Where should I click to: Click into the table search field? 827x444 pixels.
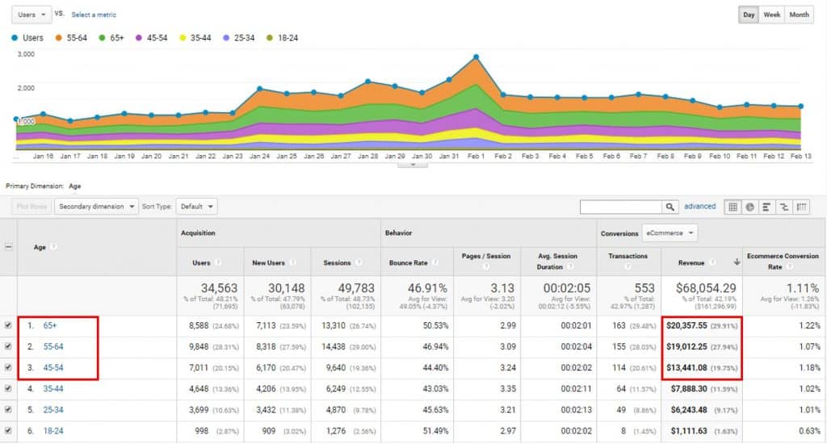pyautogui.click(x=621, y=207)
